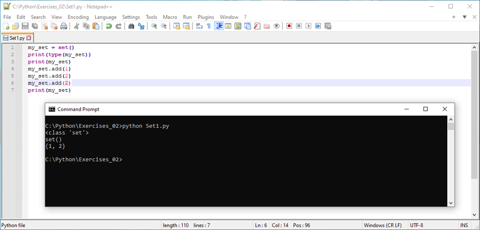This screenshot has height=230, width=480.
Task: Click the Save All toolbar icon
Action: (35, 26)
